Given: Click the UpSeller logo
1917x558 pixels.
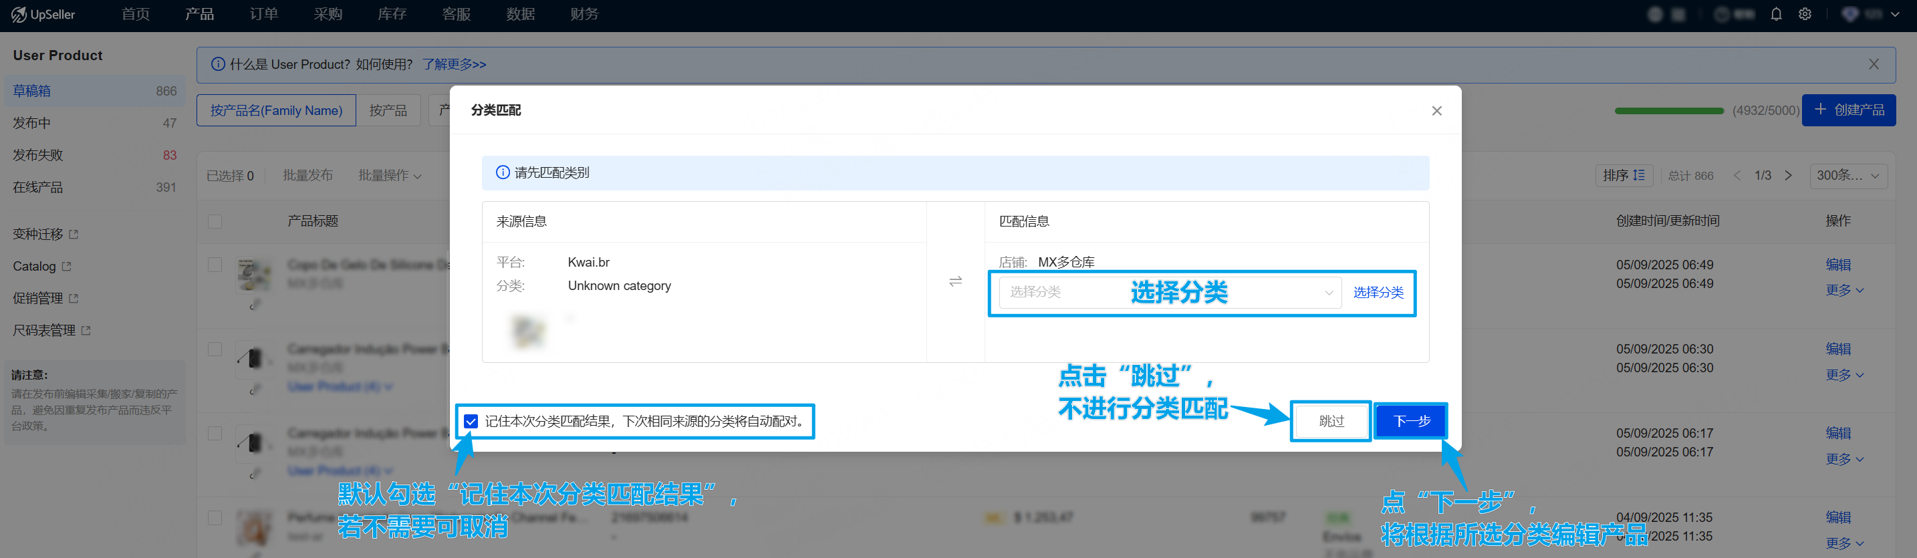Looking at the screenshot, I should coord(43,14).
